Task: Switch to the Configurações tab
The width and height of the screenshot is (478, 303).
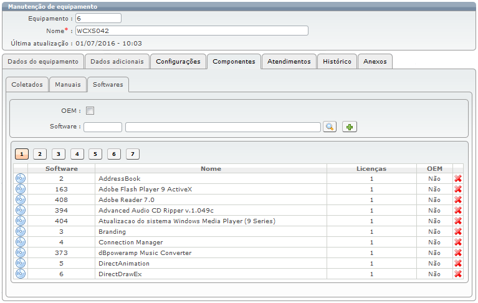Action: pos(178,62)
